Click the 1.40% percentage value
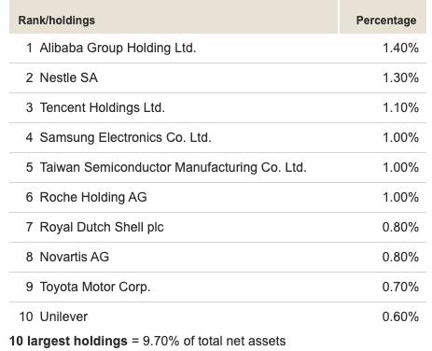This screenshot has height=351, width=432. point(400,48)
